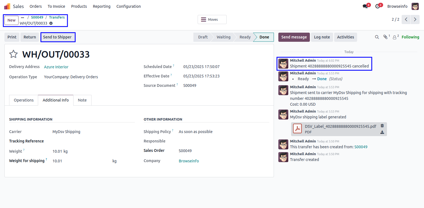
Task: Open the Azure Interior delivery address link
Action: 56,67
